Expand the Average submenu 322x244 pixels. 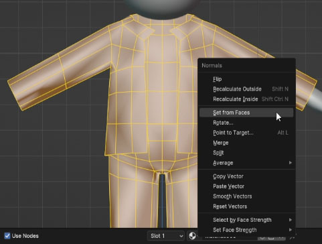[246, 163]
